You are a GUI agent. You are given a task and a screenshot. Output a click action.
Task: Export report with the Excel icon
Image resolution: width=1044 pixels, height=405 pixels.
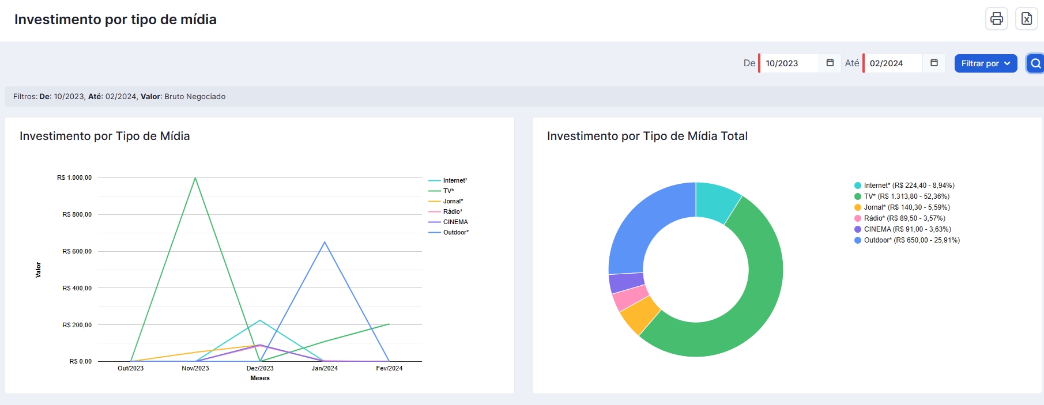point(1027,18)
